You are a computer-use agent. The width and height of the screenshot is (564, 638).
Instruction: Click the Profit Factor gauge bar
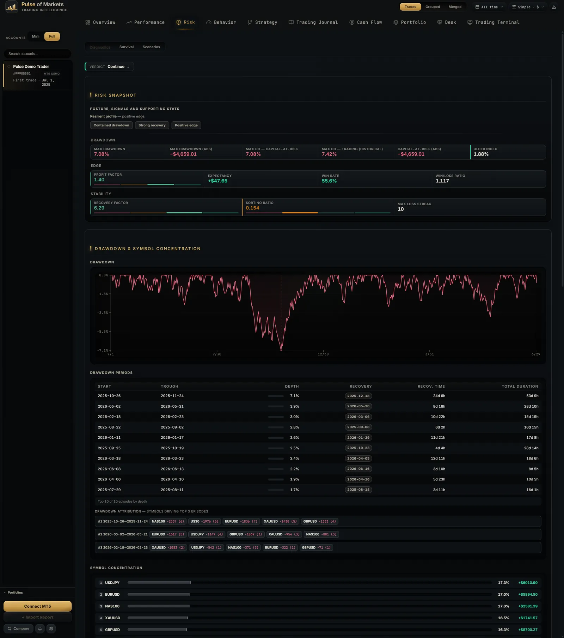147,184
